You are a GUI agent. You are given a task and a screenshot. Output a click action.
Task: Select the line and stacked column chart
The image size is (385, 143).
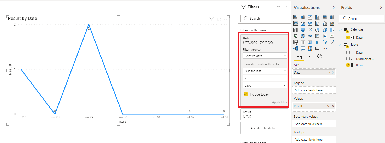(x=317, y=23)
